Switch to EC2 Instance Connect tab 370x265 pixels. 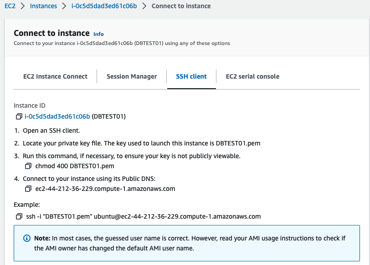55,76
